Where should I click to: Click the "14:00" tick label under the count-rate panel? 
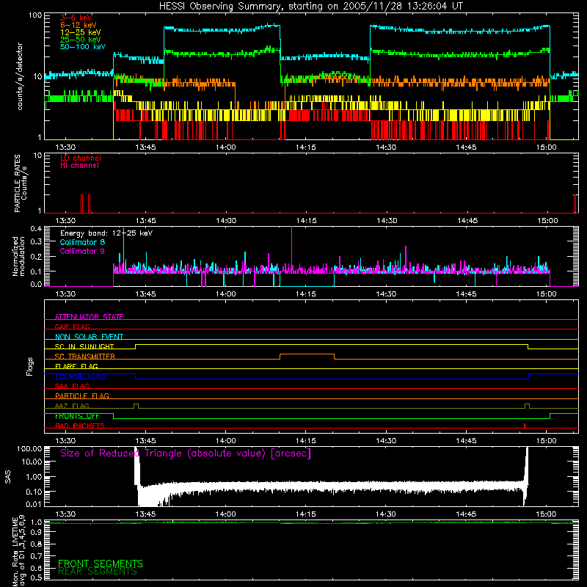tap(225, 147)
